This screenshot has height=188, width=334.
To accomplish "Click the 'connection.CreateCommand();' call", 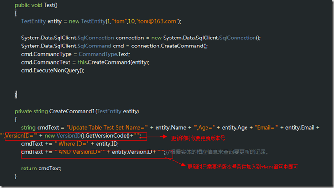I will point(169,46).
